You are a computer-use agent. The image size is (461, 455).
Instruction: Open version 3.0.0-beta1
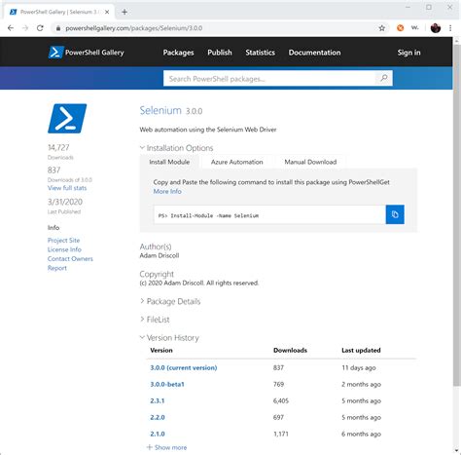pos(167,384)
